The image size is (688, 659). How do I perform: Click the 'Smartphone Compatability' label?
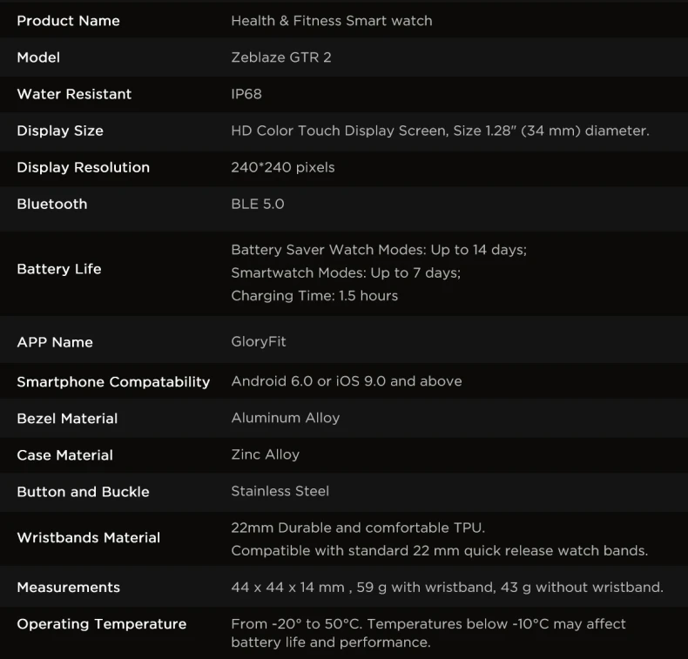coord(113,382)
